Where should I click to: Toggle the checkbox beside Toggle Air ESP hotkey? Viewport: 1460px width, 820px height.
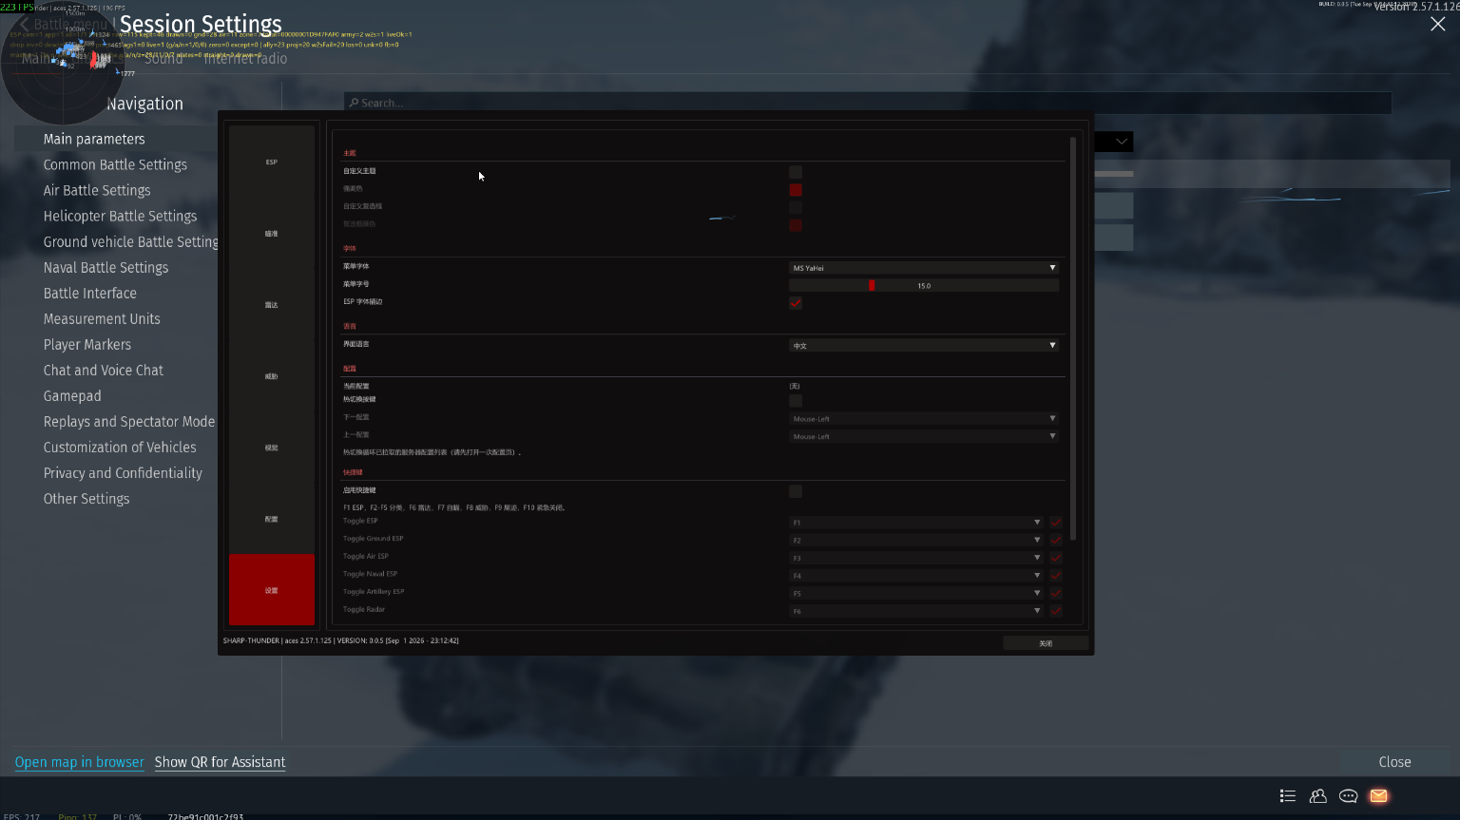(x=1055, y=558)
